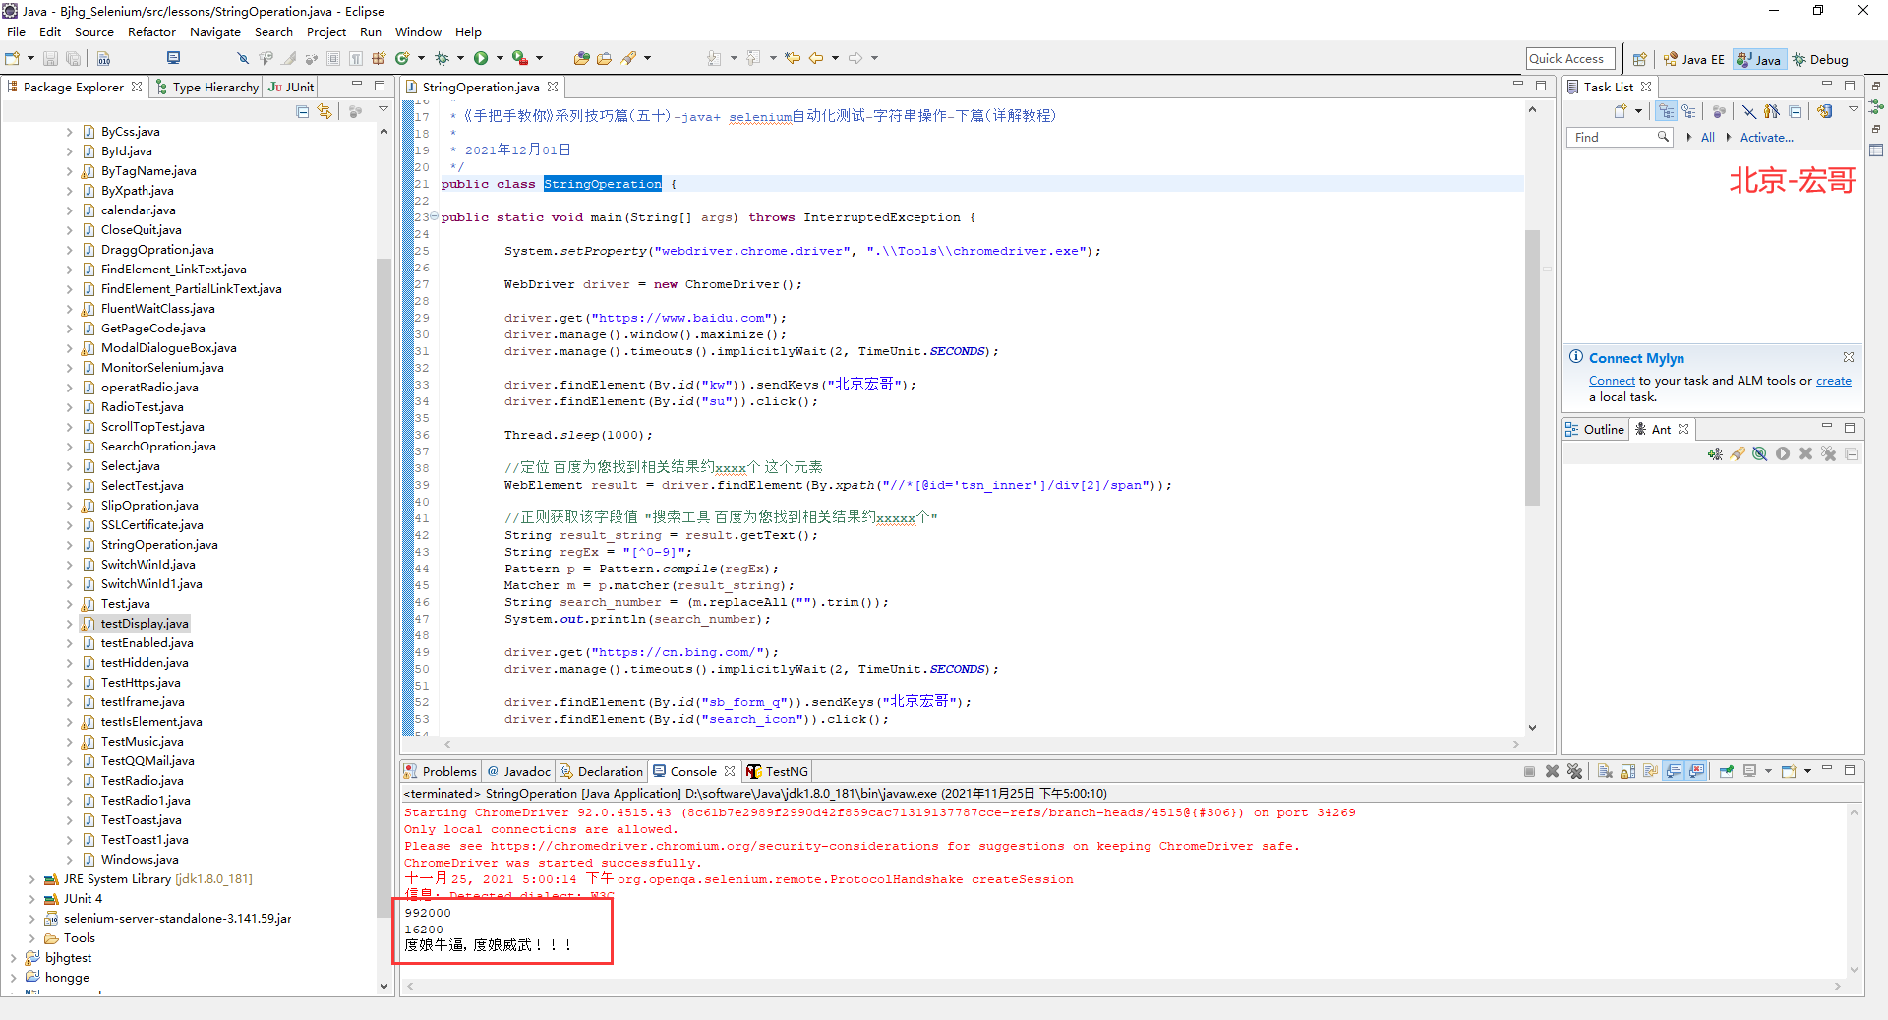Switch to the TestNG tab
The height and width of the screenshot is (1020, 1888).
point(778,771)
